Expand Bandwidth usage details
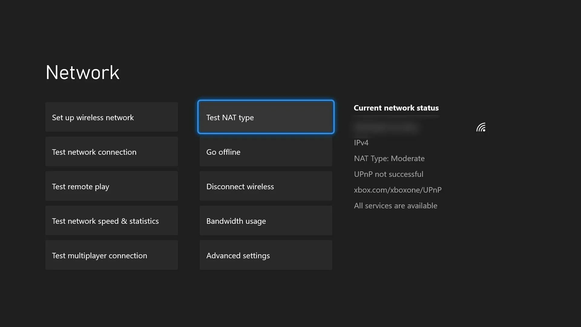The width and height of the screenshot is (581, 327). [x=266, y=220]
